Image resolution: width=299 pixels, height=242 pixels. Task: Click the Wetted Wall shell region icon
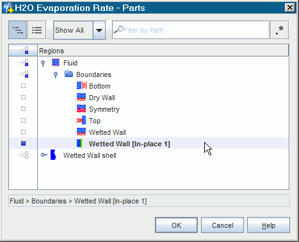[x=53, y=155]
